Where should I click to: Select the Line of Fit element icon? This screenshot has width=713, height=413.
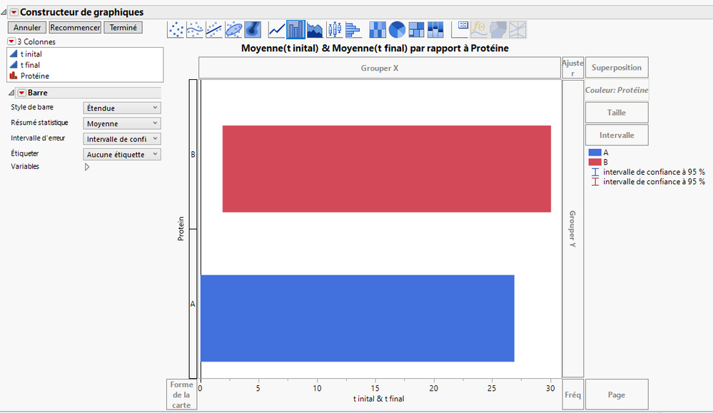point(213,30)
